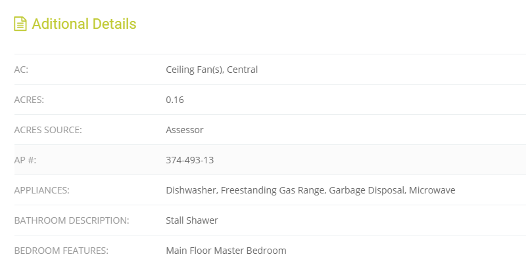Click the ACRES: label

click(x=29, y=100)
